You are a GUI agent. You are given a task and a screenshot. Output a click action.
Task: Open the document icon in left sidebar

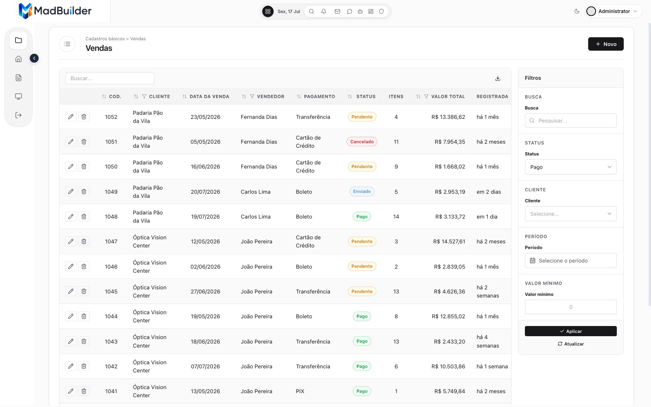tap(18, 78)
